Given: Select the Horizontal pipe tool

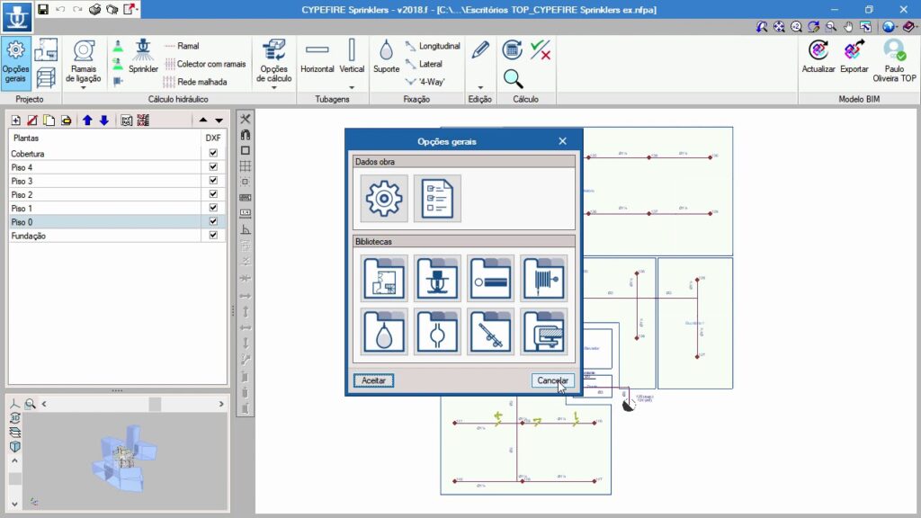Looking at the screenshot, I should 317,56.
